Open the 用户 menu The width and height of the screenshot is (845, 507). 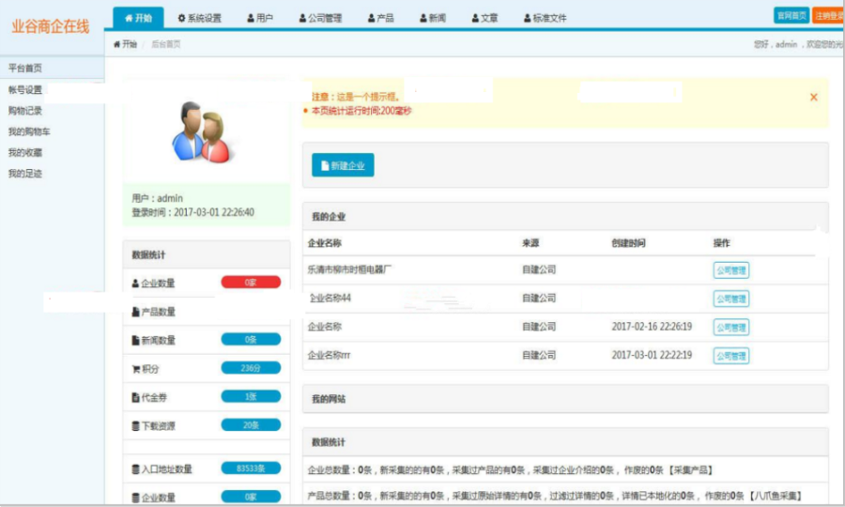[x=260, y=18]
